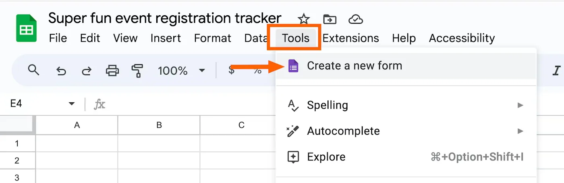Open the Format menu
This screenshot has width=564, height=183.
(x=213, y=38)
